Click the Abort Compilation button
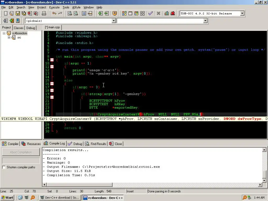 21,152
